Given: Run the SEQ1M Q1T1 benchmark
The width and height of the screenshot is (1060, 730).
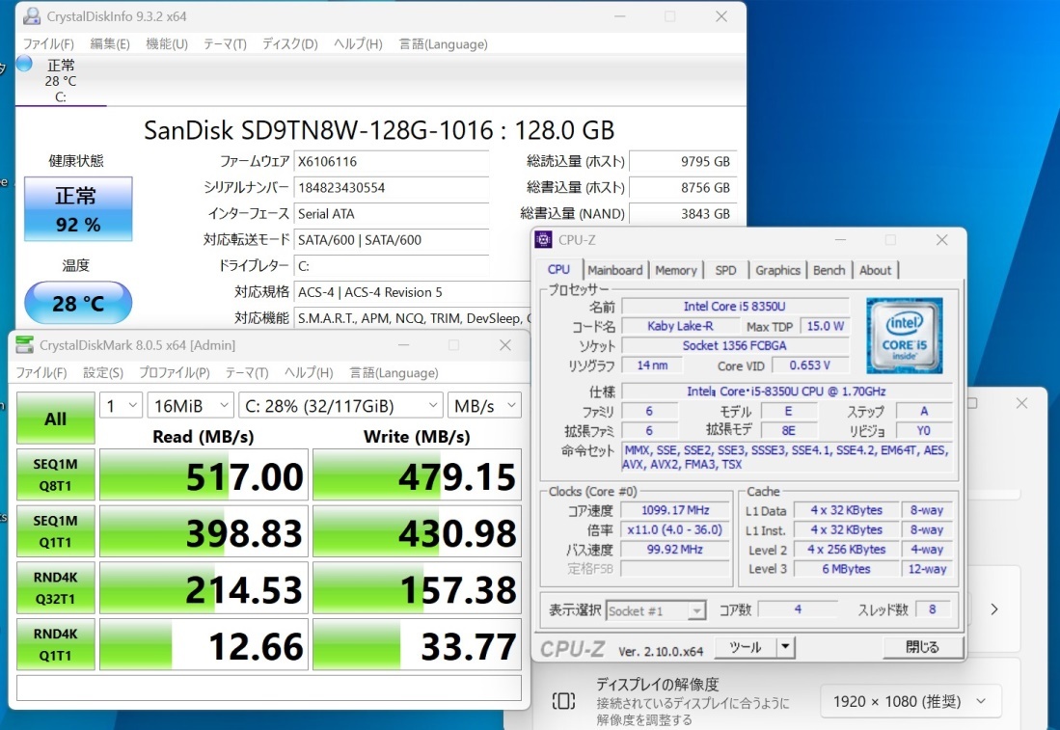Looking at the screenshot, I should (55, 531).
